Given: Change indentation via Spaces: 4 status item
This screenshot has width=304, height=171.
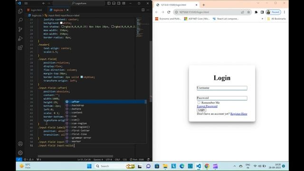Looking at the screenshot, I should [98, 160].
